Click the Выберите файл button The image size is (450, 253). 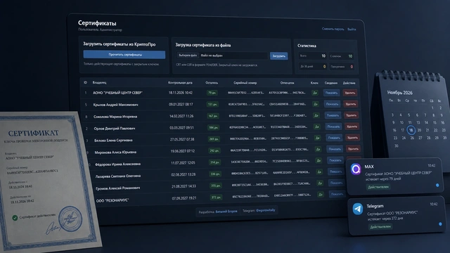pos(188,56)
